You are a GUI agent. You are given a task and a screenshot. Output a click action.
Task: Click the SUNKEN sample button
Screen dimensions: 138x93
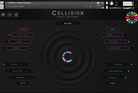click(112, 78)
